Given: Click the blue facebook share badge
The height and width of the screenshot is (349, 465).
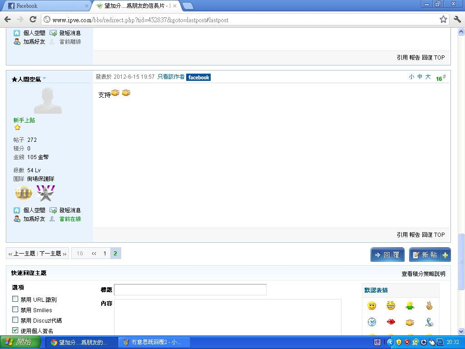Looking at the screenshot, I should pyautogui.click(x=198, y=77).
